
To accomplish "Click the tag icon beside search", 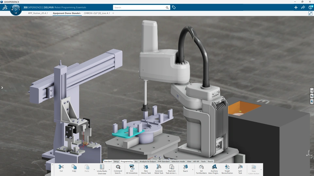I will coord(174,7).
